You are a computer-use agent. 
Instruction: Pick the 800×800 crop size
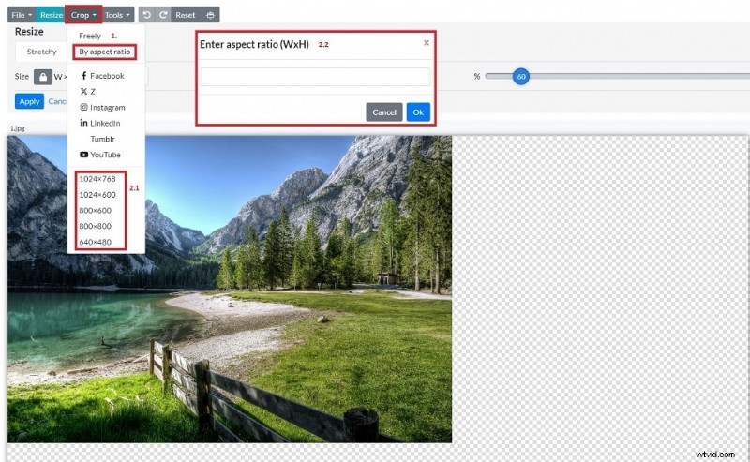[x=96, y=226]
